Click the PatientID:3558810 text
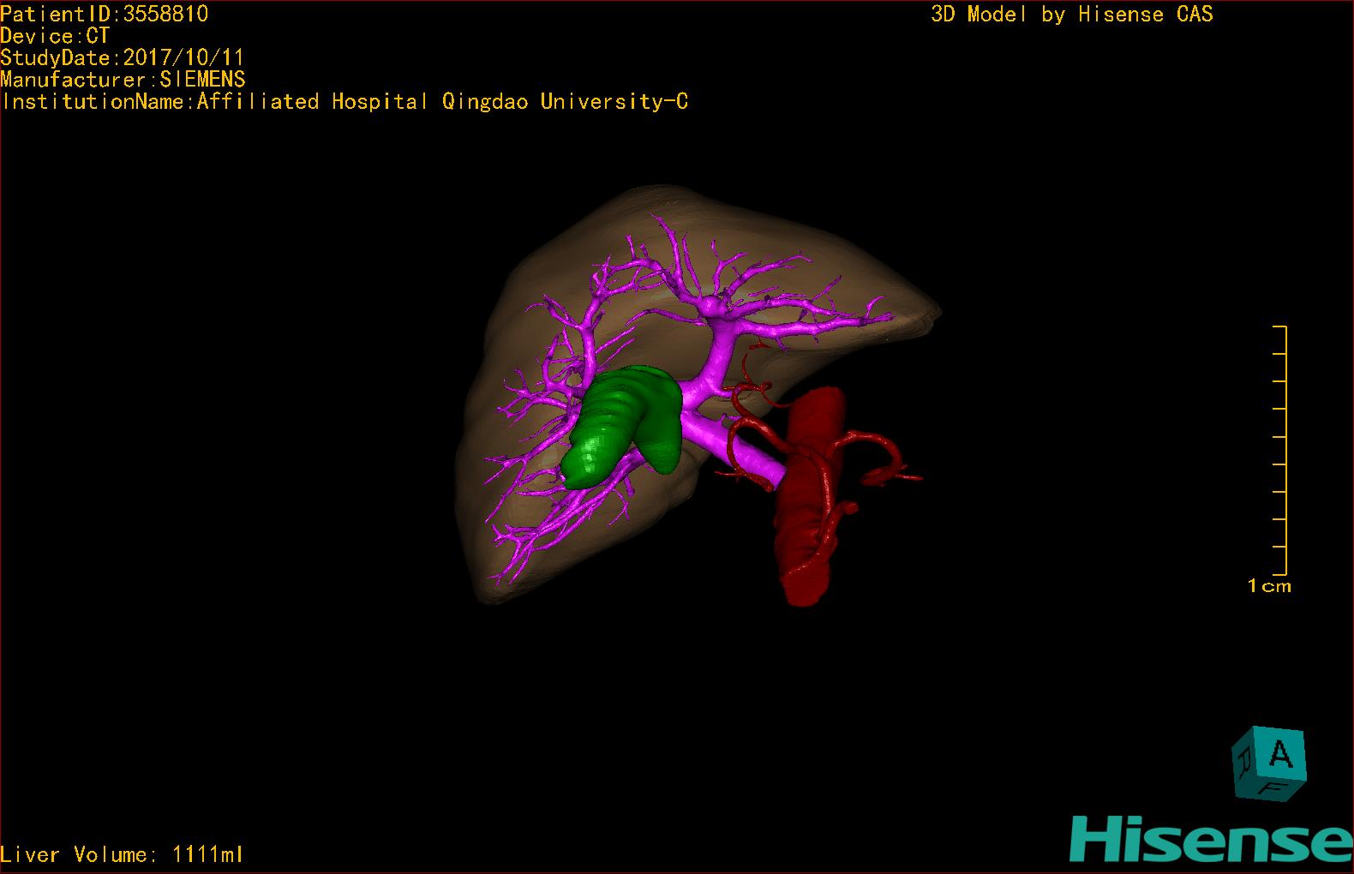1354x874 pixels. [105, 14]
